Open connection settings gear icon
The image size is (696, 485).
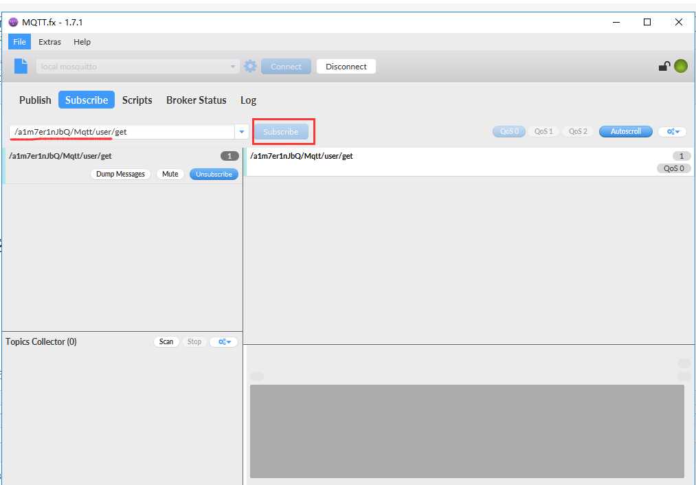(250, 66)
